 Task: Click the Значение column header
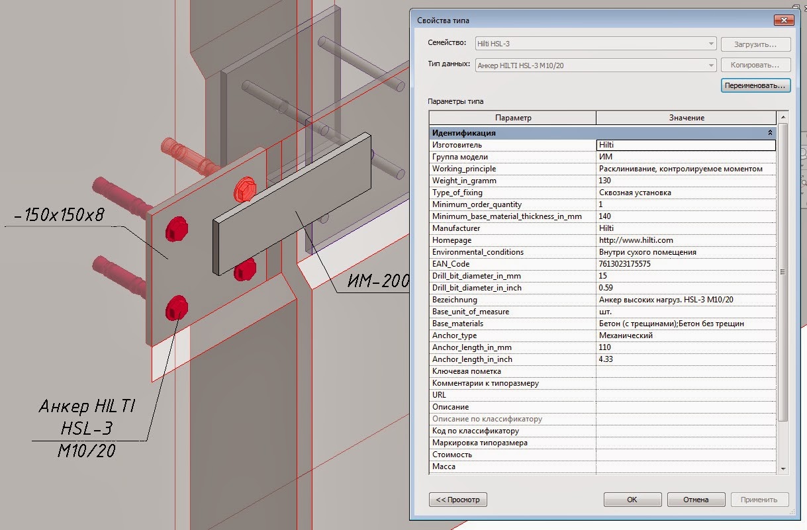pyautogui.click(x=687, y=118)
